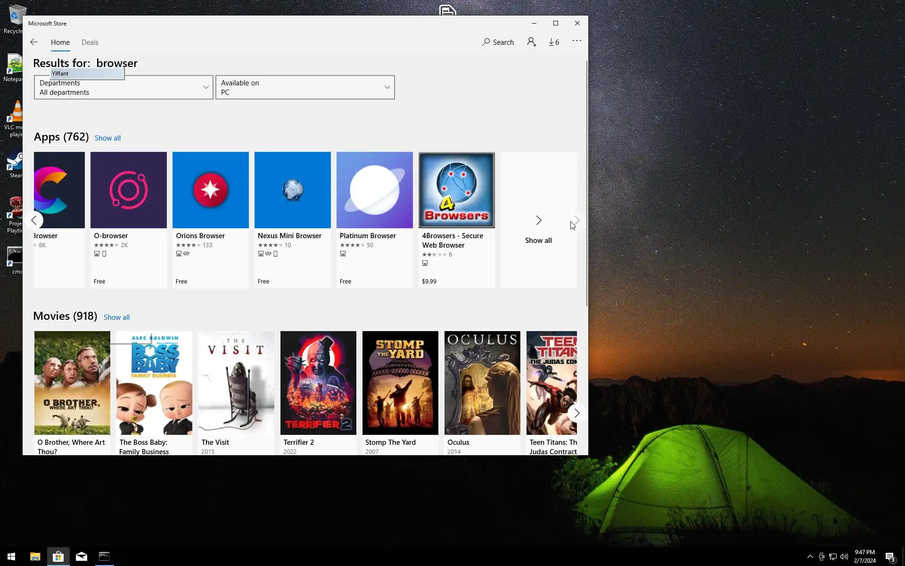This screenshot has width=905, height=566.
Task: Click Show all next to Movies
Action: [116, 317]
